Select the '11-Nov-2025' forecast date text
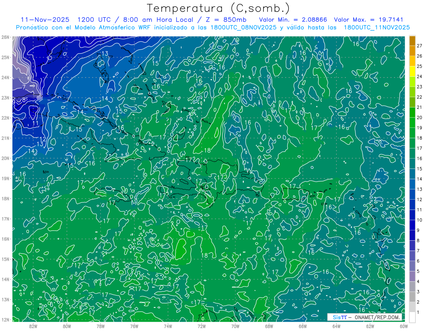The width and height of the screenshot is (429, 331). click(x=45, y=20)
